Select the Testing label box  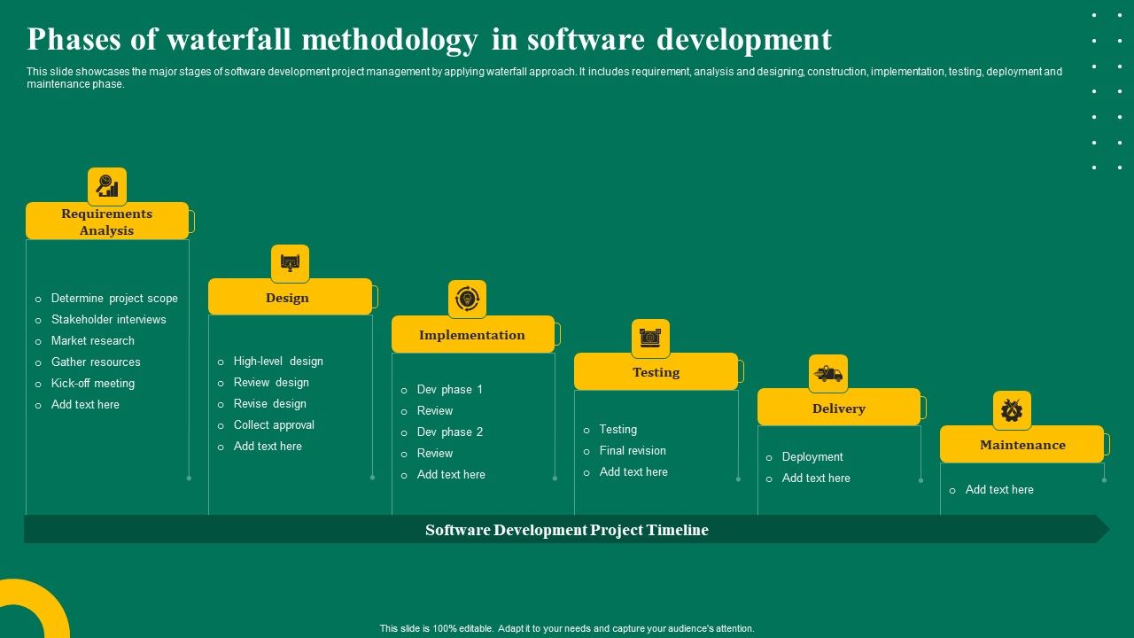pyautogui.click(x=656, y=371)
